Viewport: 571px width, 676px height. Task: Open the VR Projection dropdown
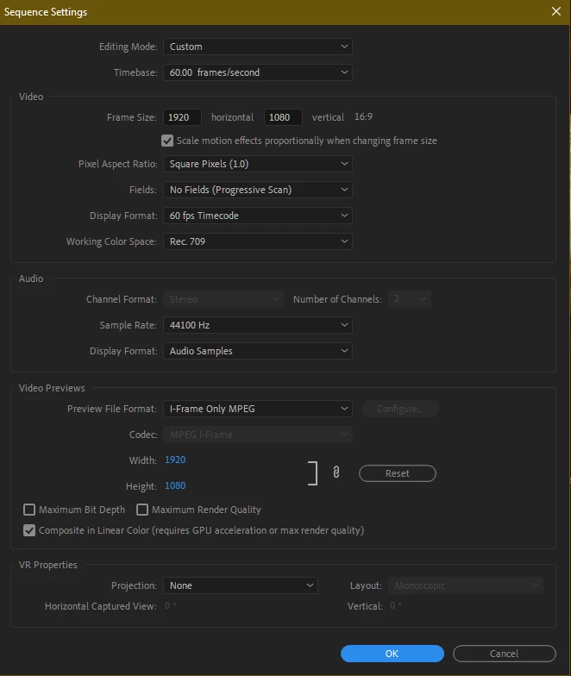[x=241, y=585]
